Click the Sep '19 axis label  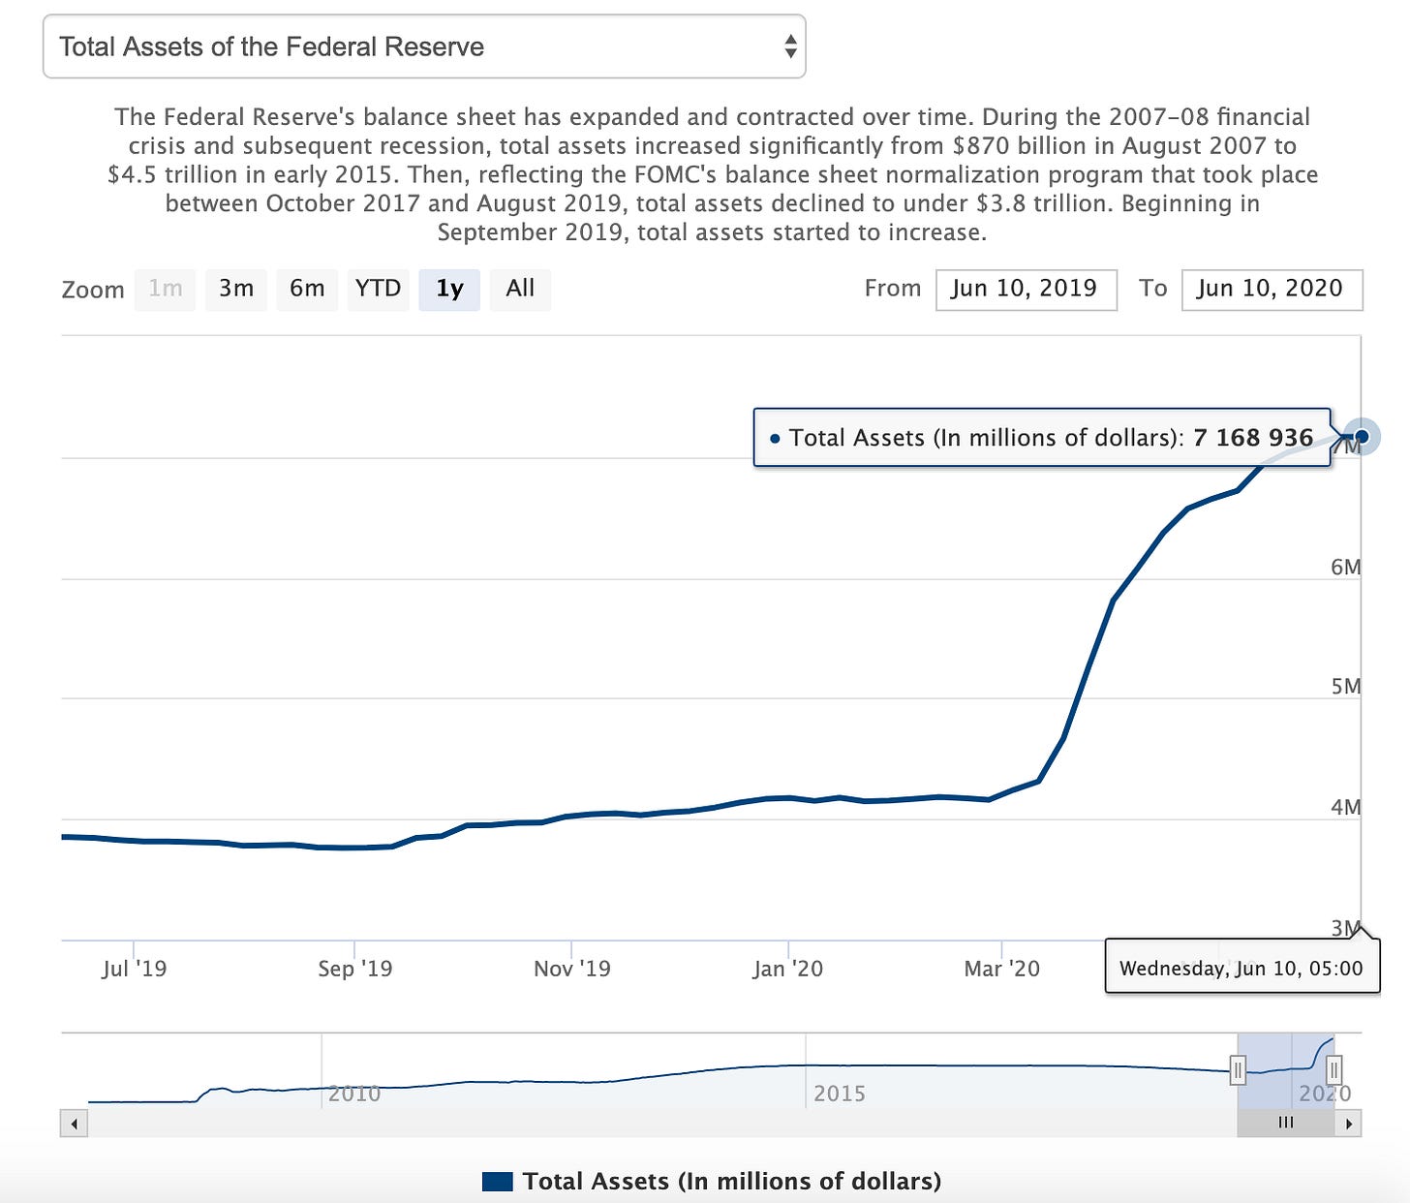coord(354,969)
